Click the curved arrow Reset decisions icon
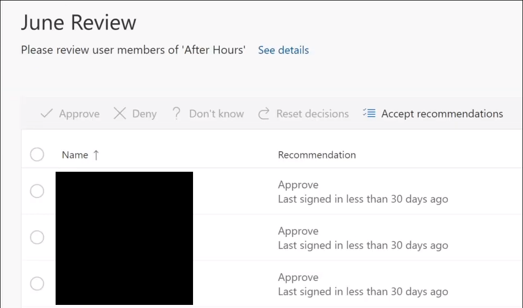The width and height of the screenshot is (523, 308). pyautogui.click(x=264, y=114)
